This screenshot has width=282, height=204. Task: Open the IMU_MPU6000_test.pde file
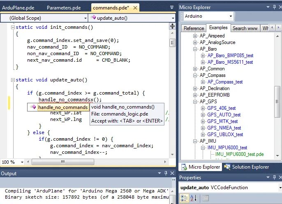point(239,154)
